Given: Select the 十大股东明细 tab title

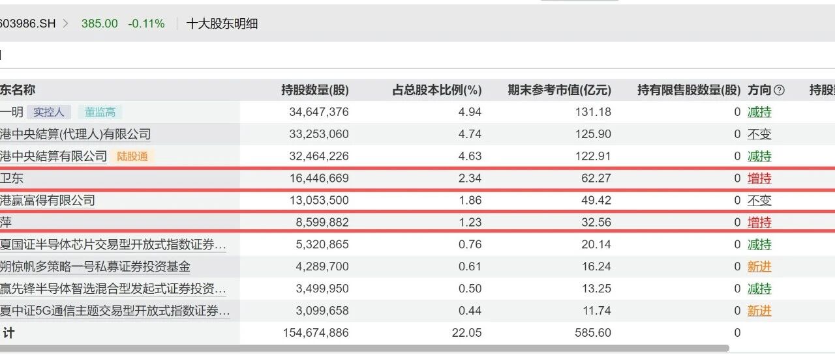Looking at the screenshot, I should coord(222,23).
